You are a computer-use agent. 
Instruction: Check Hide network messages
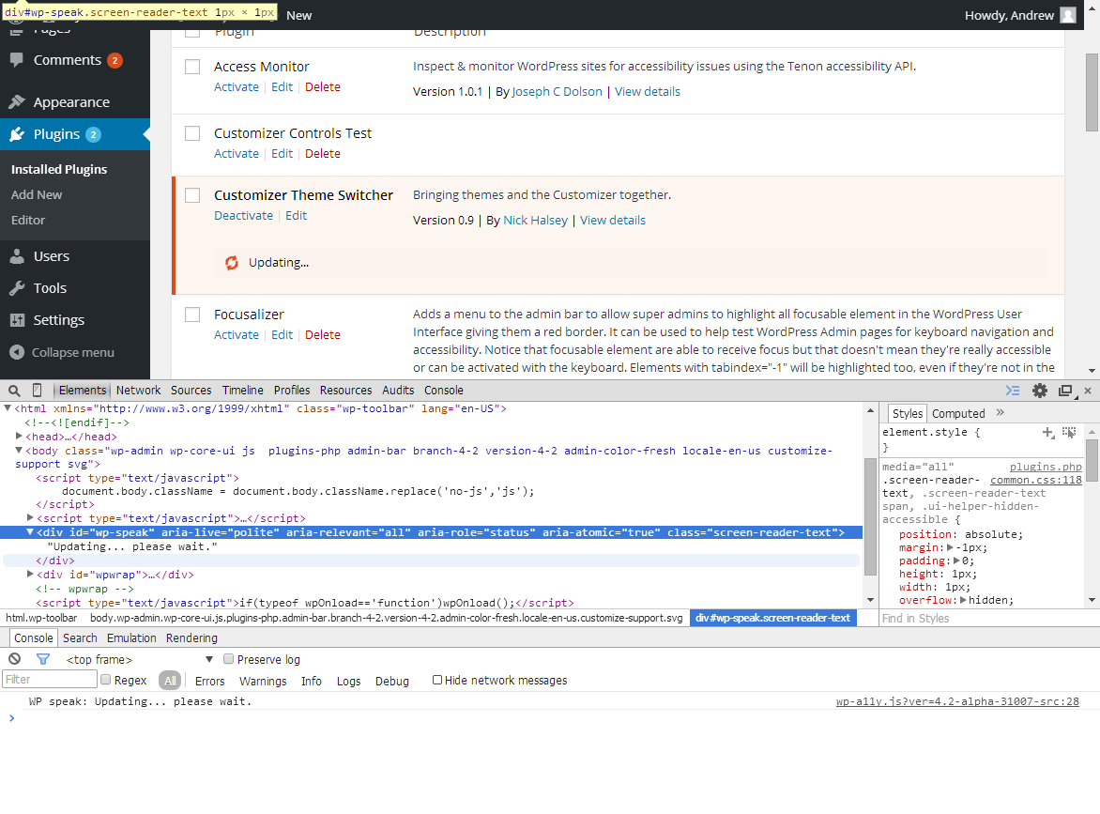click(x=437, y=679)
